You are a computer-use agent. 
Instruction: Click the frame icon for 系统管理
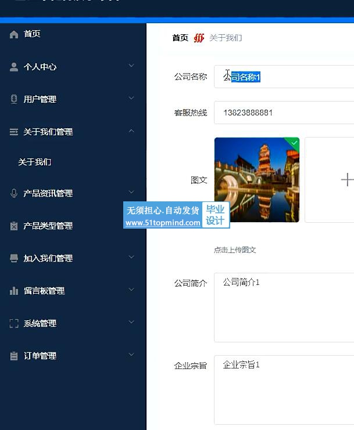pyautogui.click(x=14, y=323)
